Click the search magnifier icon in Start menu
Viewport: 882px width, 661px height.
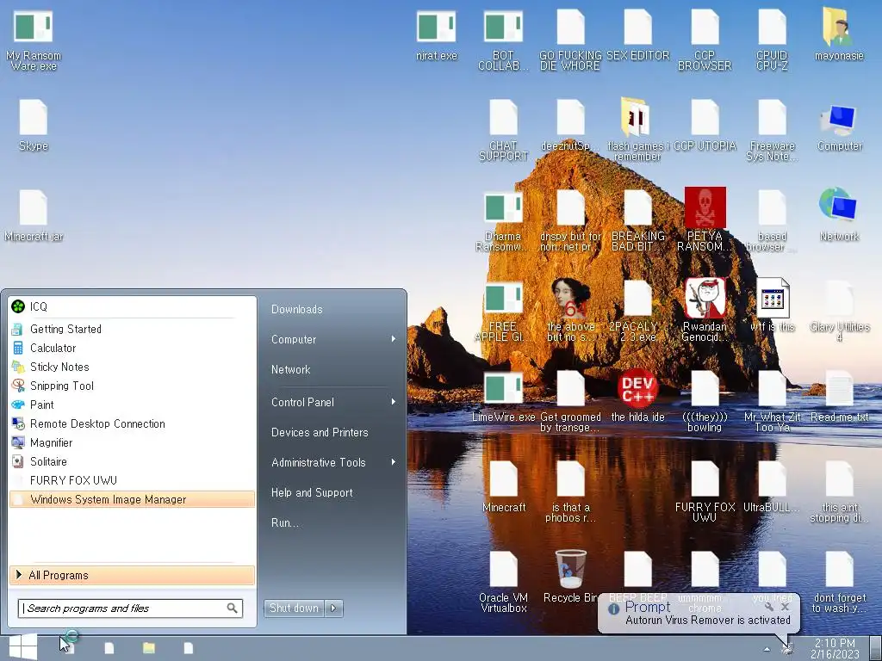click(x=232, y=608)
